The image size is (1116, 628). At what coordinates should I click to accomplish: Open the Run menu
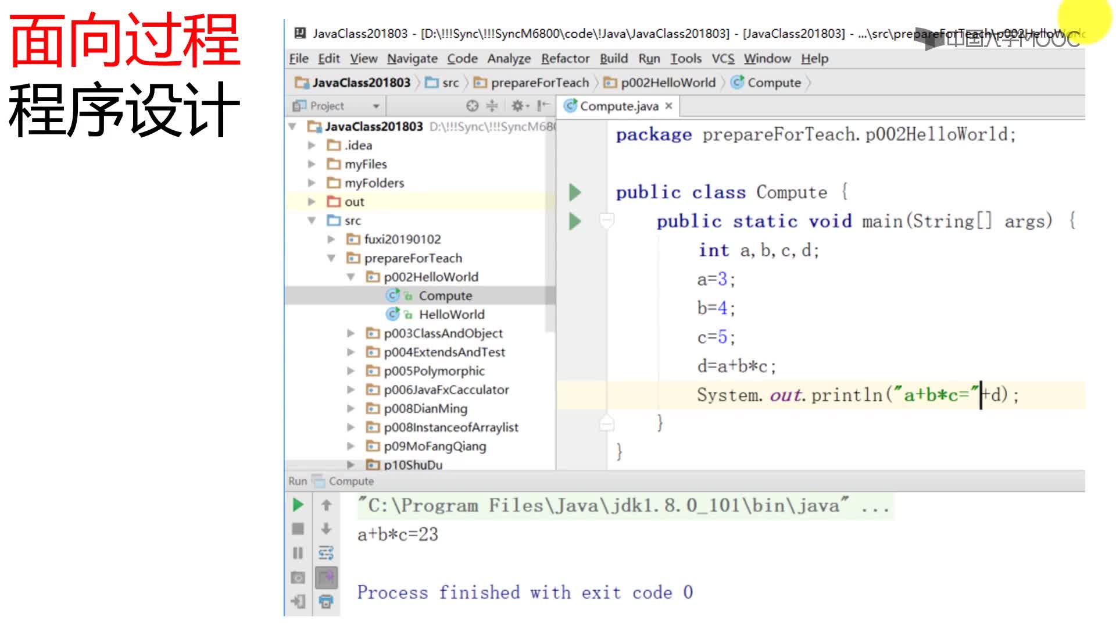pyautogui.click(x=649, y=59)
